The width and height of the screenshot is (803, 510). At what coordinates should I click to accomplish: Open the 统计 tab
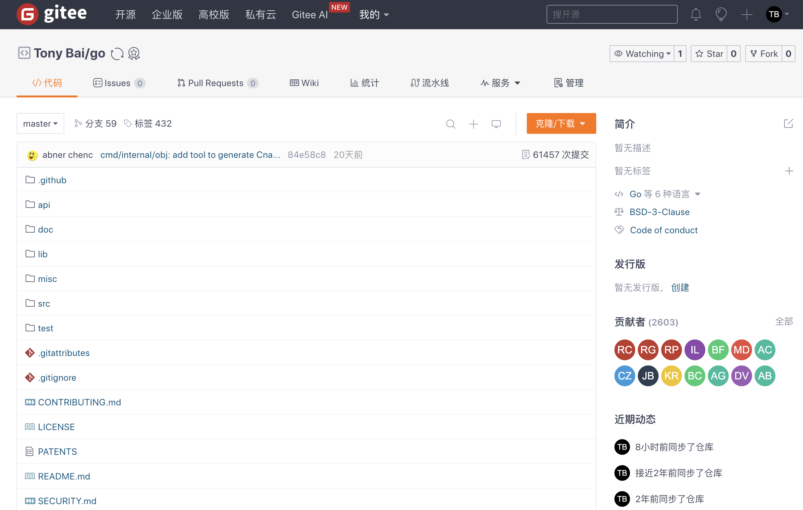(364, 83)
